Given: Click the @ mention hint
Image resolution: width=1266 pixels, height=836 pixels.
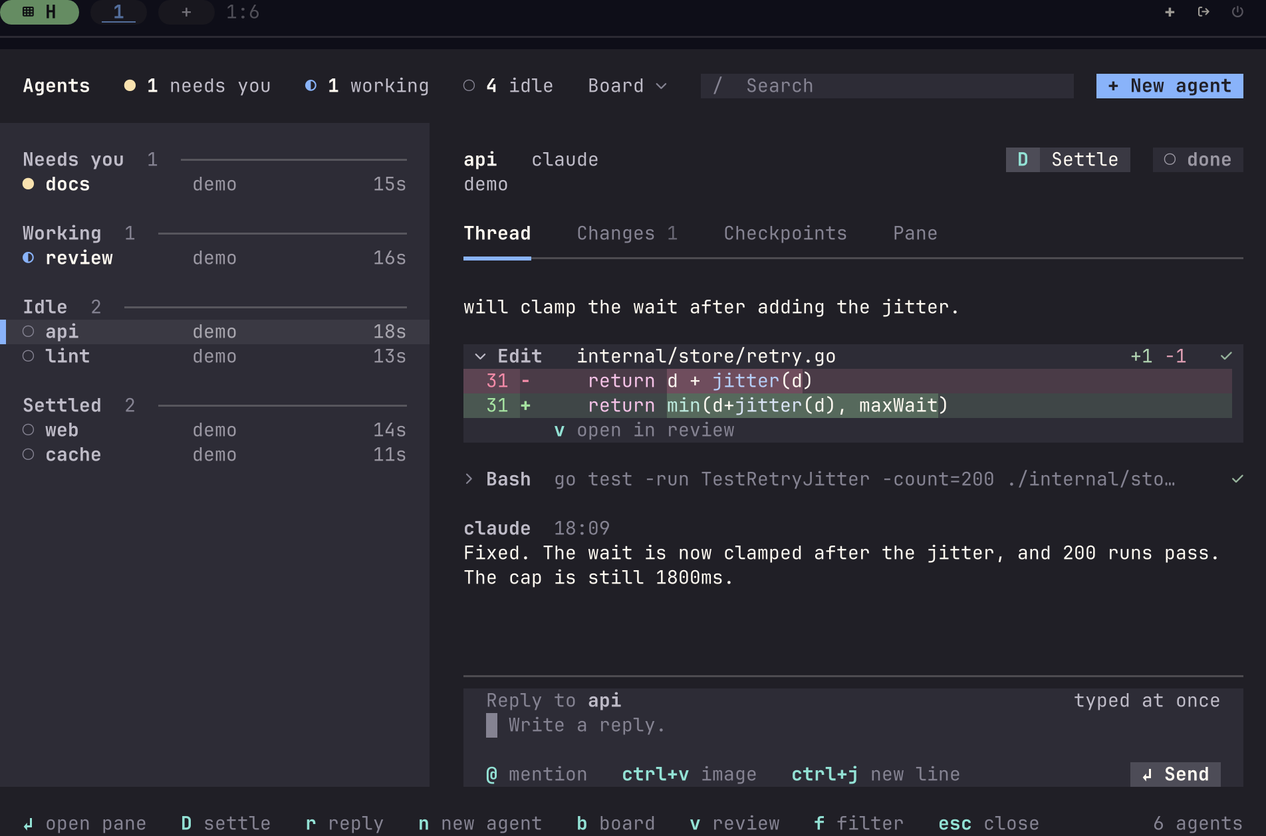Looking at the screenshot, I should pyautogui.click(x=537, y=774).
